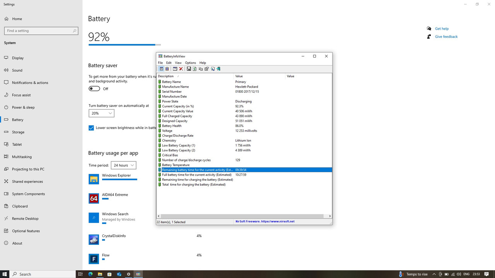
Task: Click the Exit toolbar icon in BatteryInfoView
Action: 218,69
